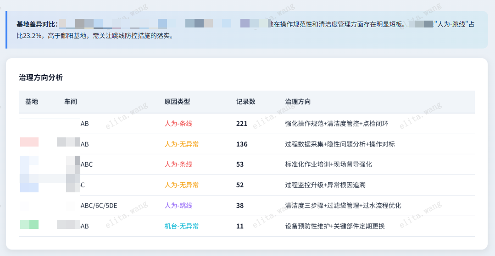Viewport: 495px width, 256px height.
Task: Click 设备预防性维护+关键部件定期更换 text
Action: coord(335,226)
